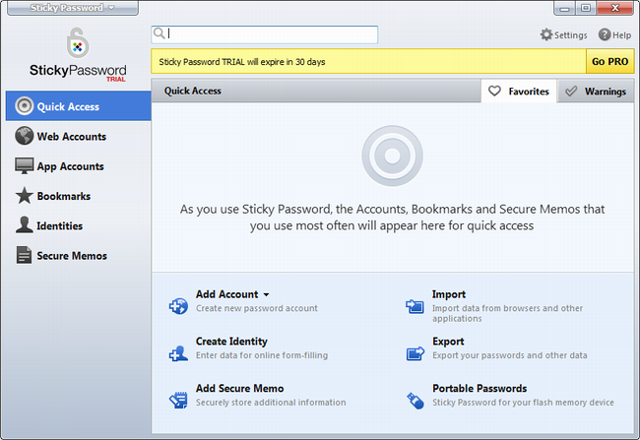Click the Export arrow icon
640x440 pixels.
[416, 353]
